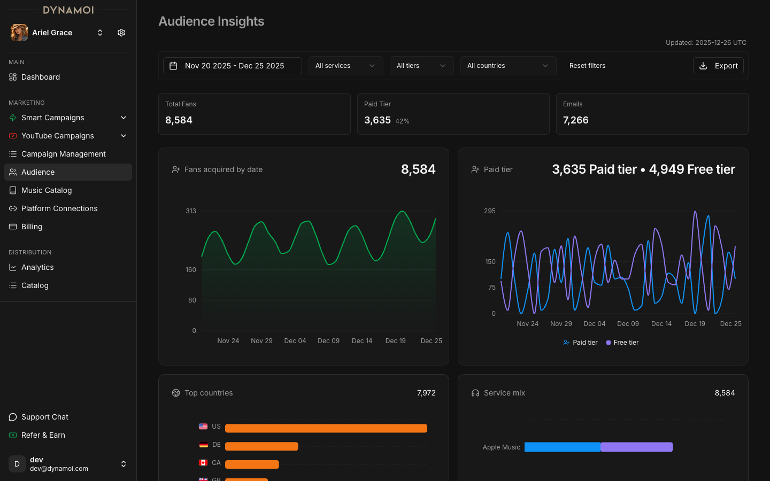Viewport: 770px width, 481px height.
Task: Click the Reset filters link
Action: [x=587, y=65]
